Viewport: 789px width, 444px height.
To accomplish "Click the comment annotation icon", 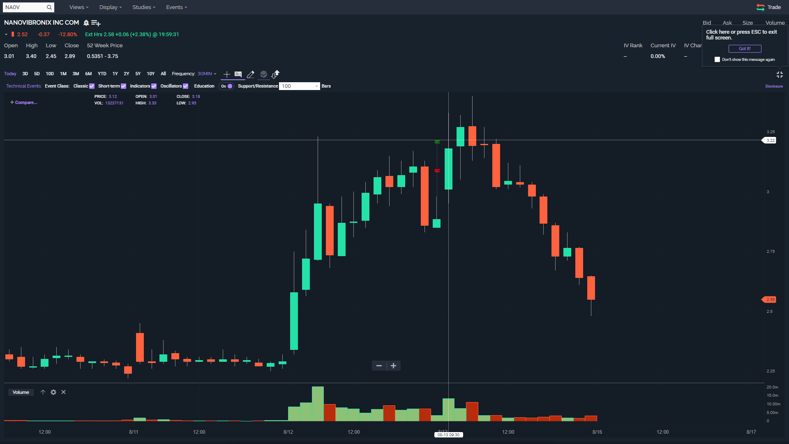I will pyautogui.click(x=238, y=74).
